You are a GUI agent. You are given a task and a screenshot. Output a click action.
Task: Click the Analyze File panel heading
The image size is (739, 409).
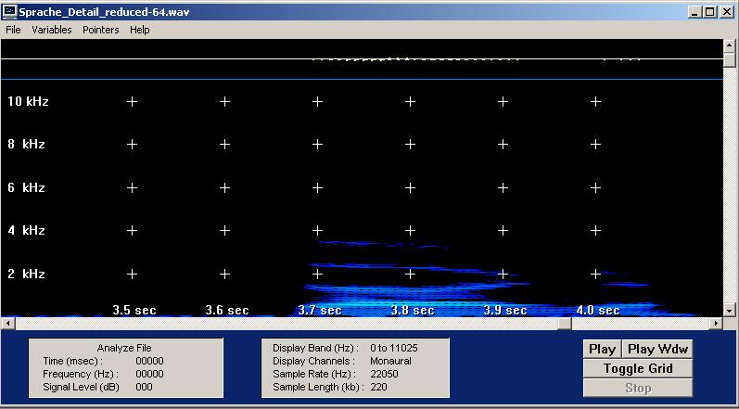coord(124,348)
